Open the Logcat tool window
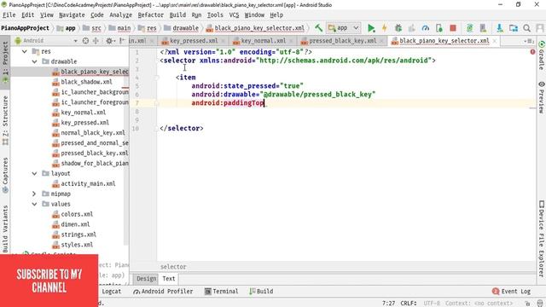The image size is (546, 307). (112, 292)
